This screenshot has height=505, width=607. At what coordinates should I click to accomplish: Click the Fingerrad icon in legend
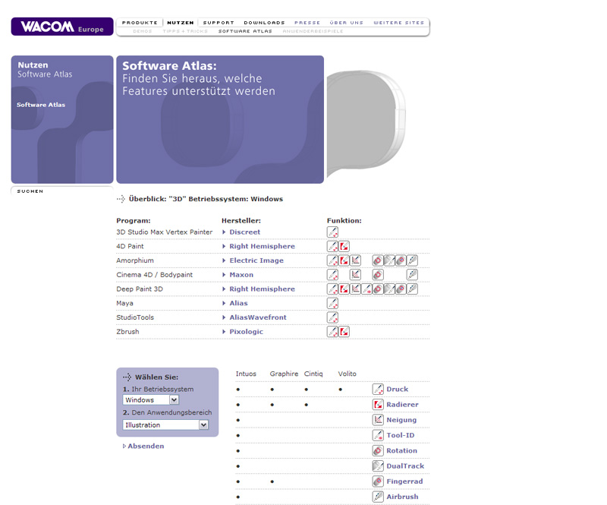(378, 481)
